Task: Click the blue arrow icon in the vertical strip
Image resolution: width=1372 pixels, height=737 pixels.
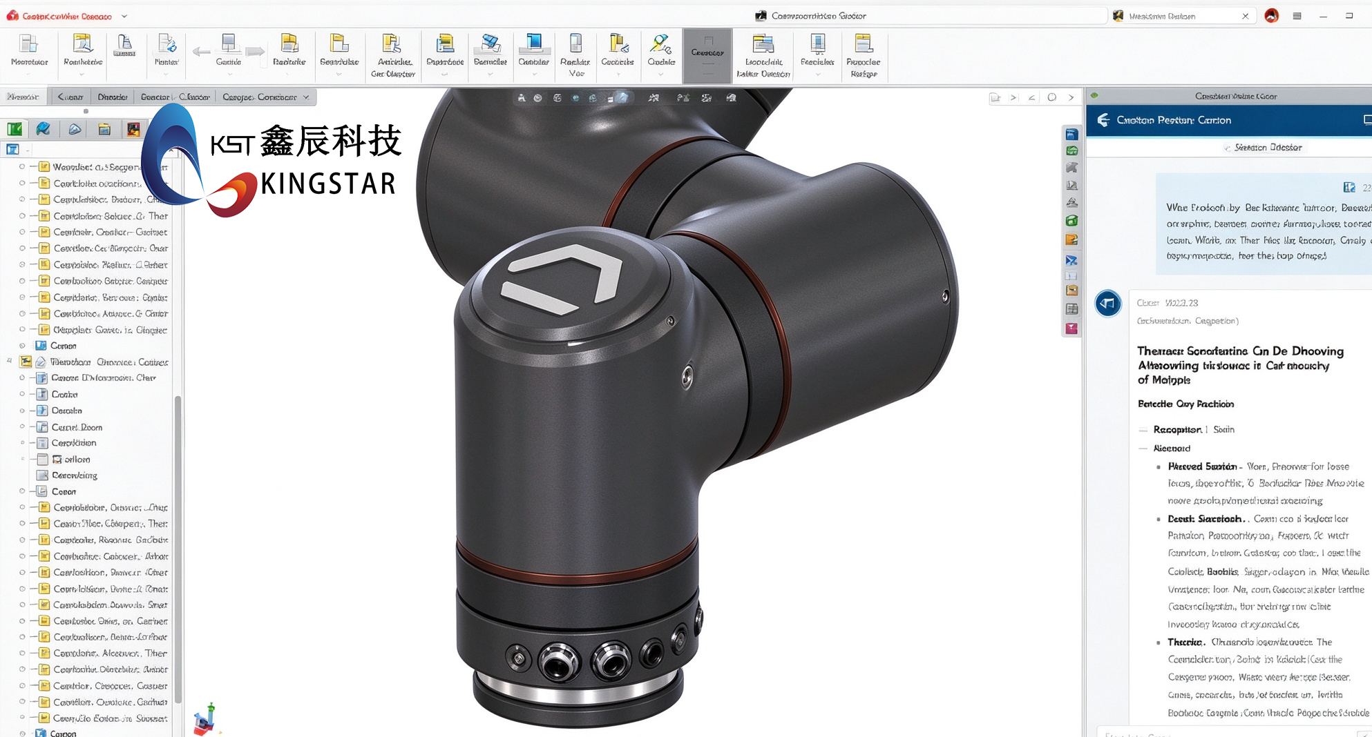Action: (x=1072, y=260)
